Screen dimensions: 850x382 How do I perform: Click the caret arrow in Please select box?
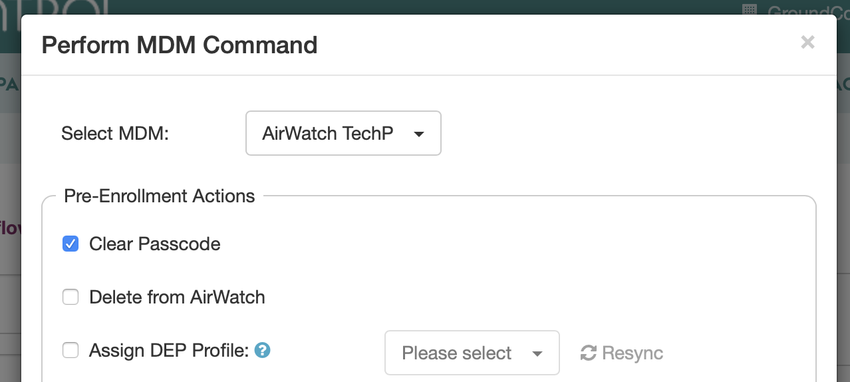pos(537,353)
